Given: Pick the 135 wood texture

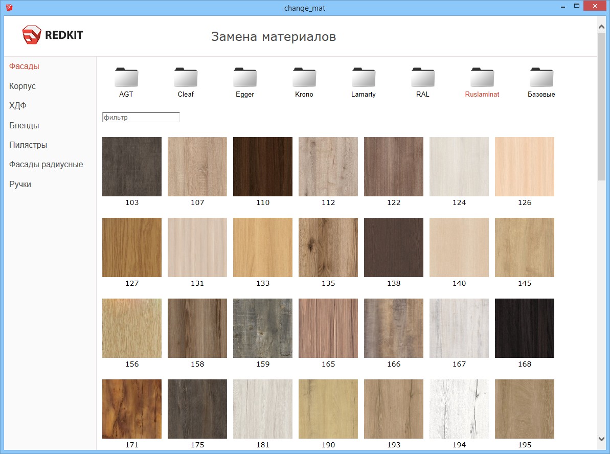Looking at the screenshot, I should 328,247.
